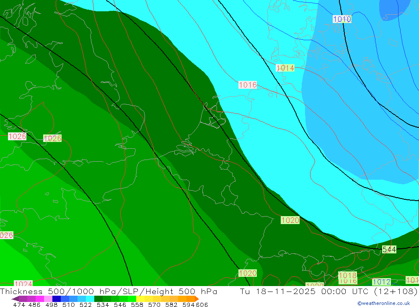Click legend value 606
The width and height of the screenshot is (419, 307).
202,304
